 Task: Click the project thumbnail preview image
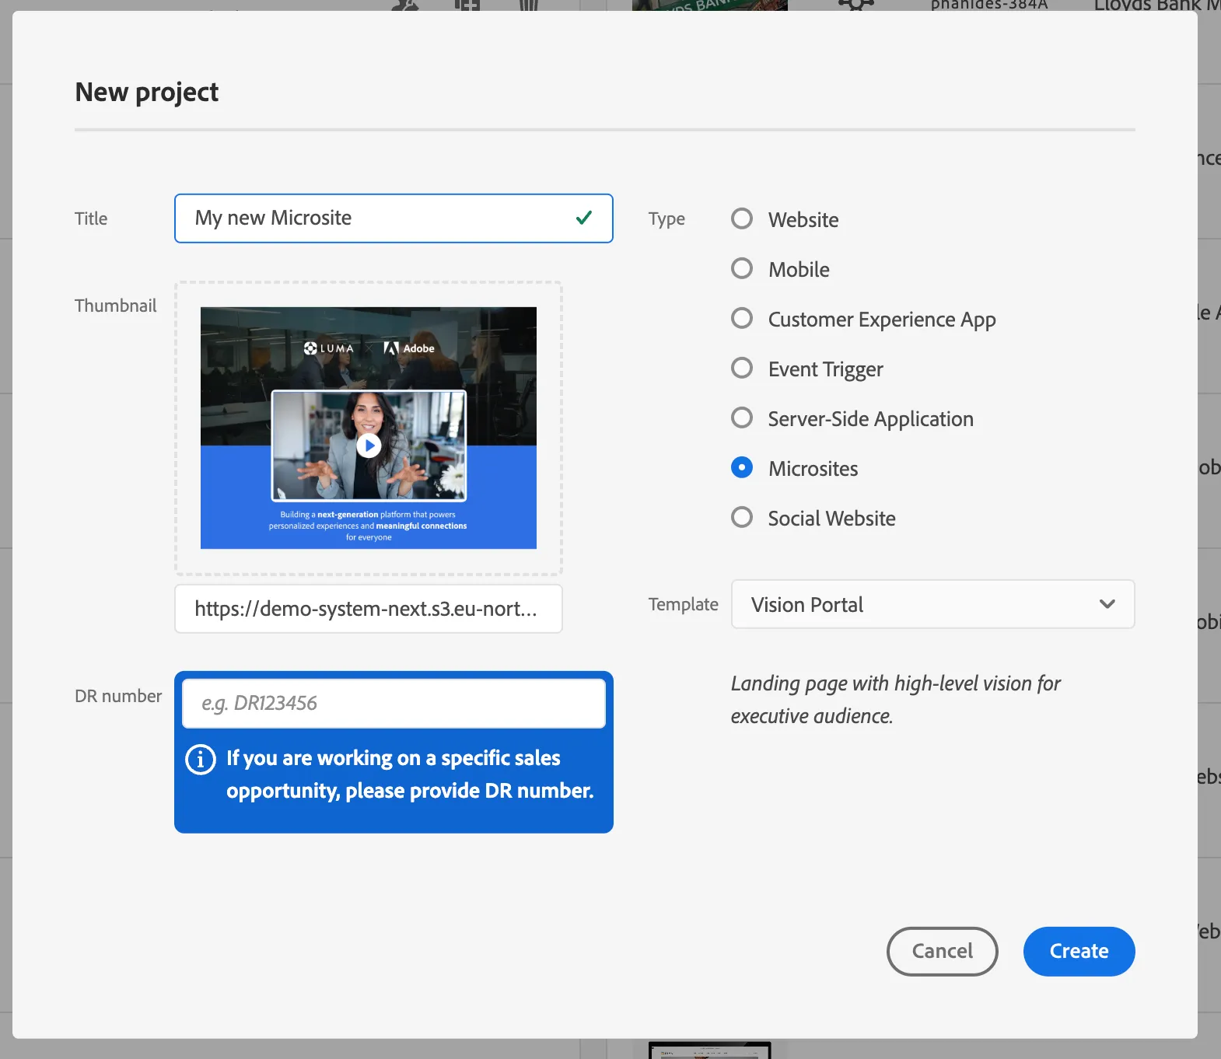click(369, 428)
